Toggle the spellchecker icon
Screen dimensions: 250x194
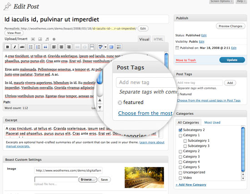tap(100, 47)
